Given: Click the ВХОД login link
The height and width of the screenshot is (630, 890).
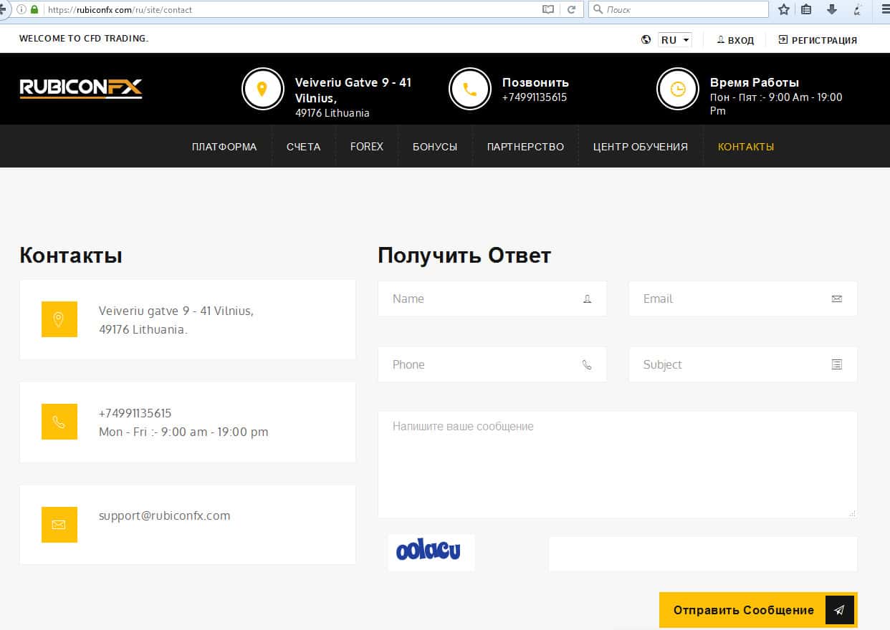Looking at the screenshot, I should pos(735,40).
